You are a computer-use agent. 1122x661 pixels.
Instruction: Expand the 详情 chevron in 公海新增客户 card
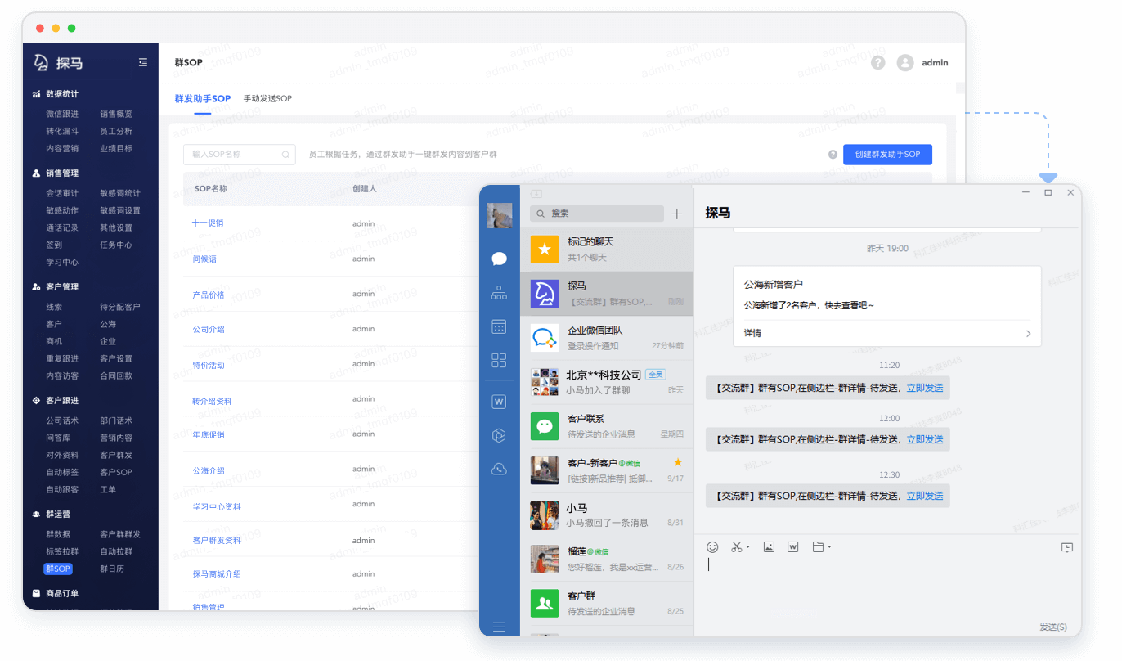pyautogui.click(x=1028, y=334)
